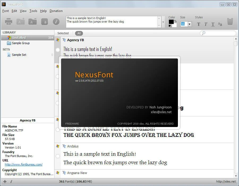Viewport: 239px width, 186px height.
Task: Click the search magnifier icon
Action: coord(203,33)
